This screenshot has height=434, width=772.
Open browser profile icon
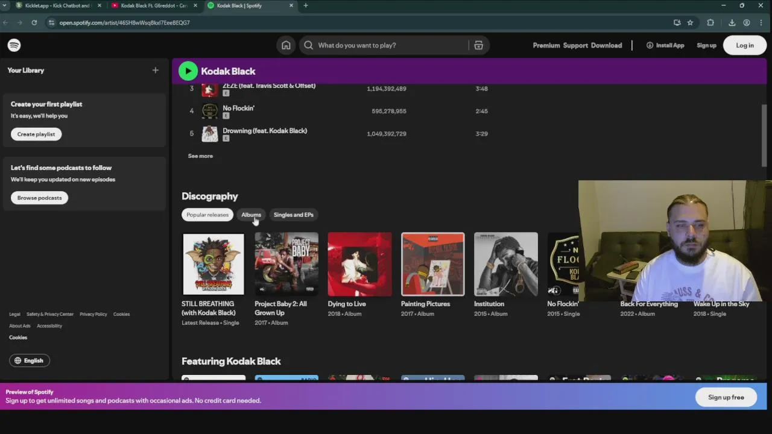click(747, 22)
